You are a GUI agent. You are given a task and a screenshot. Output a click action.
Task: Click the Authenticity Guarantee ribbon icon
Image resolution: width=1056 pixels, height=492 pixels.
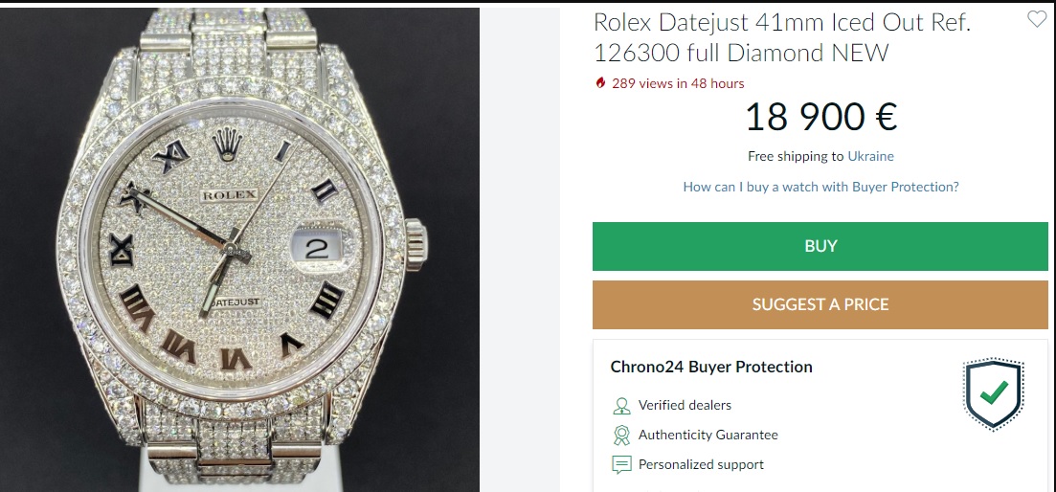click(621, 435)
